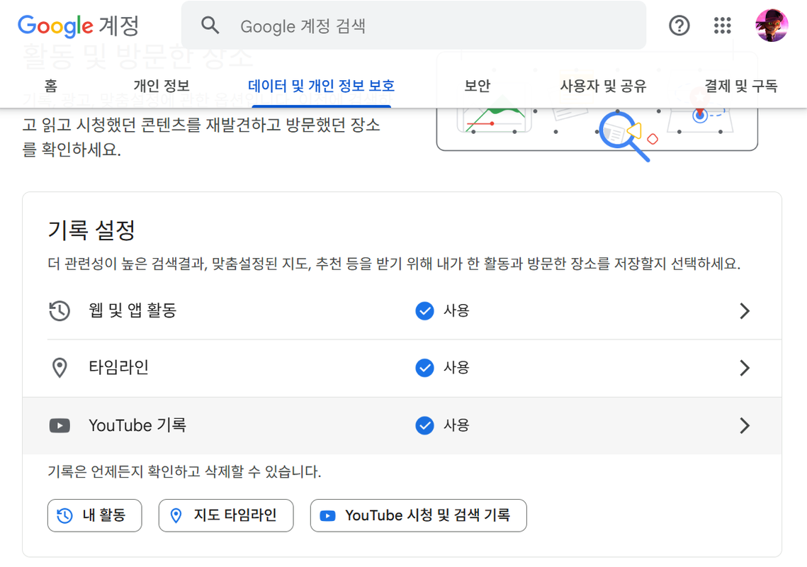The image size is (807, 567).
Task: Click 사용 status text for 웹 및 앱 활동
Action: point(456,310)
